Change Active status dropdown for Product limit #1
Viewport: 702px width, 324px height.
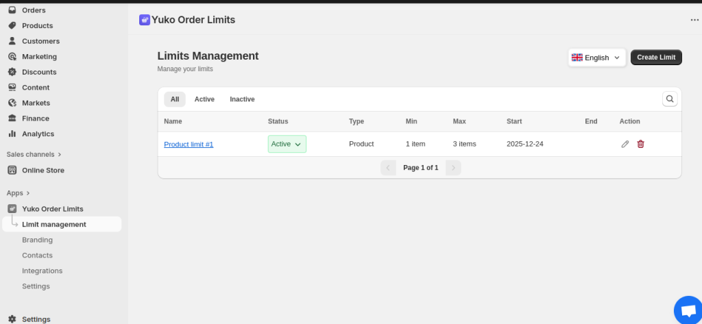tap(287, 144)
